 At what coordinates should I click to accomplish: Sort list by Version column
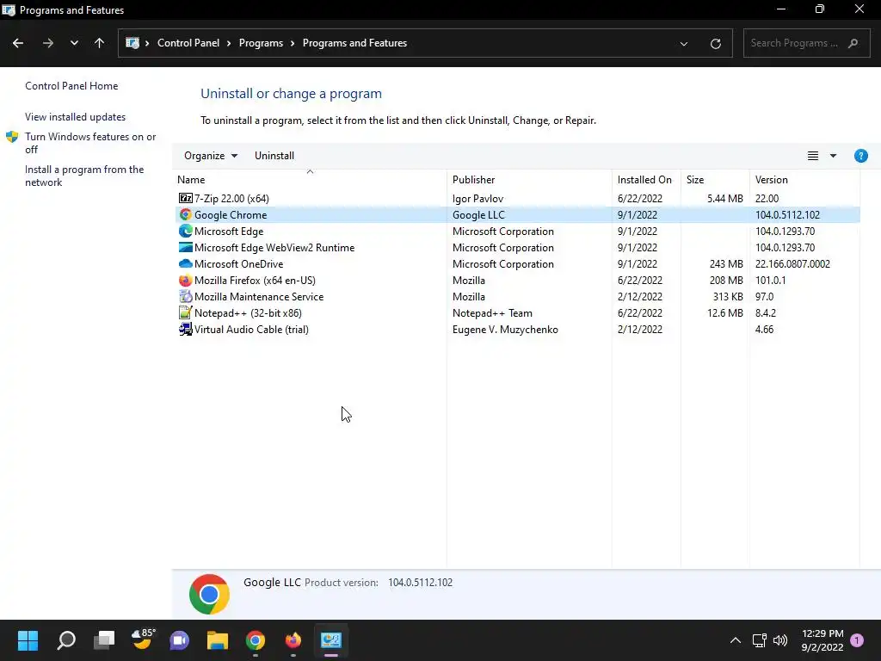click(804, 179)
